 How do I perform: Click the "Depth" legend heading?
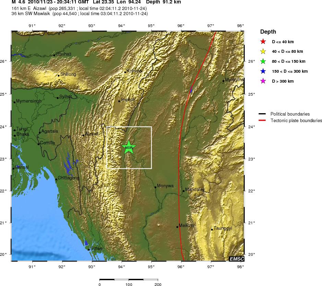[268, 32]
